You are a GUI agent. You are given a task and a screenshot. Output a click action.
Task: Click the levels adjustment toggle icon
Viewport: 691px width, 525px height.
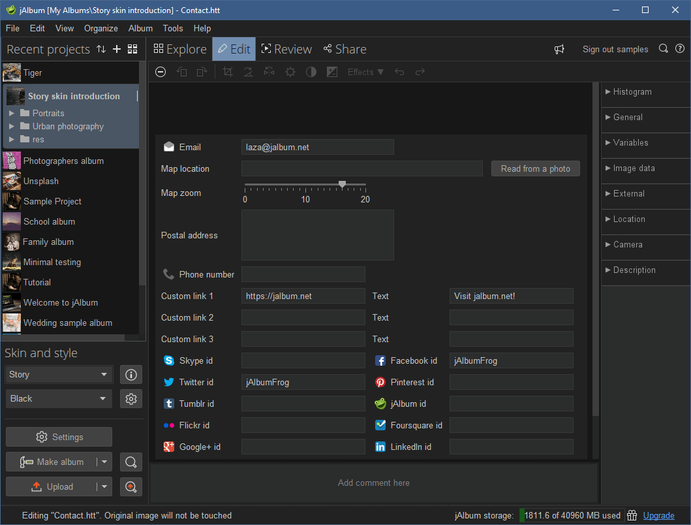pyautogui.click(x=332, y=72)
